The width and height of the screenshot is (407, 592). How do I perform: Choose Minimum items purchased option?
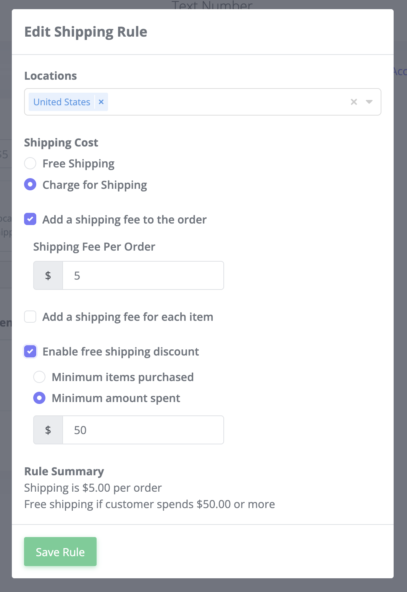coord(39,377)
